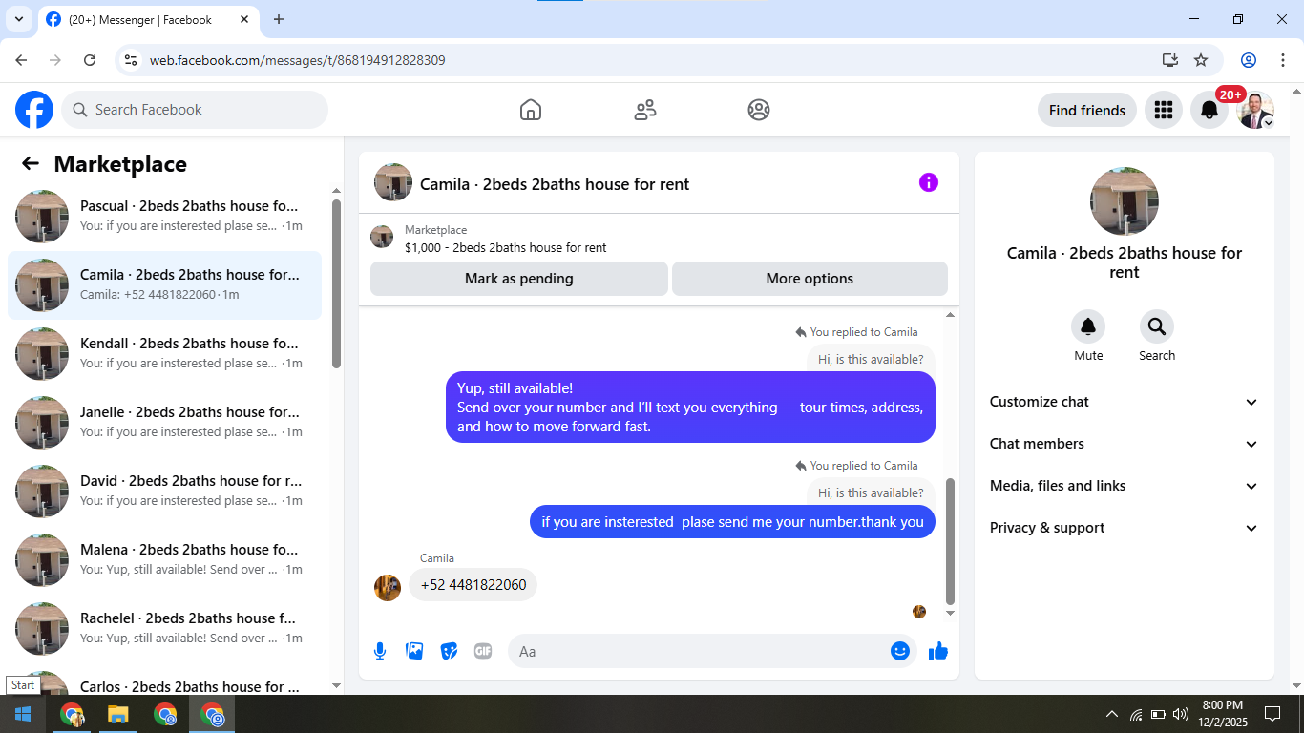
Task: Open Rachele's 2beds 2baths conversation
Action: 164,628
